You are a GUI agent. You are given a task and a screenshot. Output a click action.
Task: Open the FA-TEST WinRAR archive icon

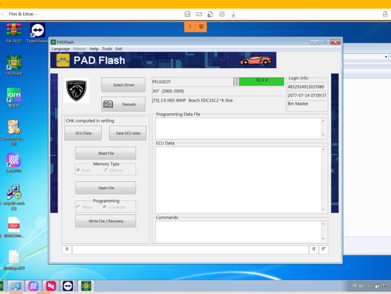[14, 30]
